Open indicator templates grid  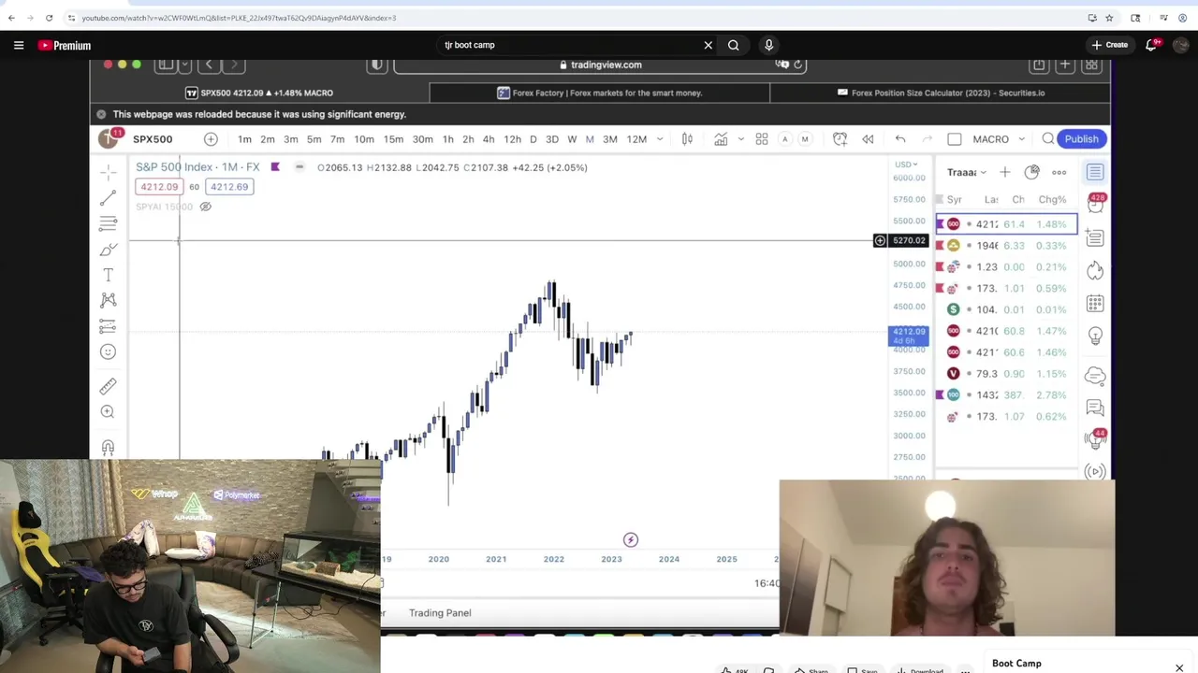coord(762,139)
